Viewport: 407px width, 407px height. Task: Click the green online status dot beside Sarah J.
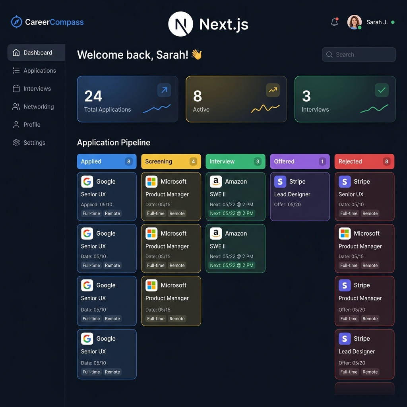pos(393,22)
